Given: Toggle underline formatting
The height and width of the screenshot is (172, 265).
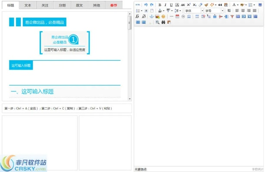Looking at the screenshot, I should (171, 5).
